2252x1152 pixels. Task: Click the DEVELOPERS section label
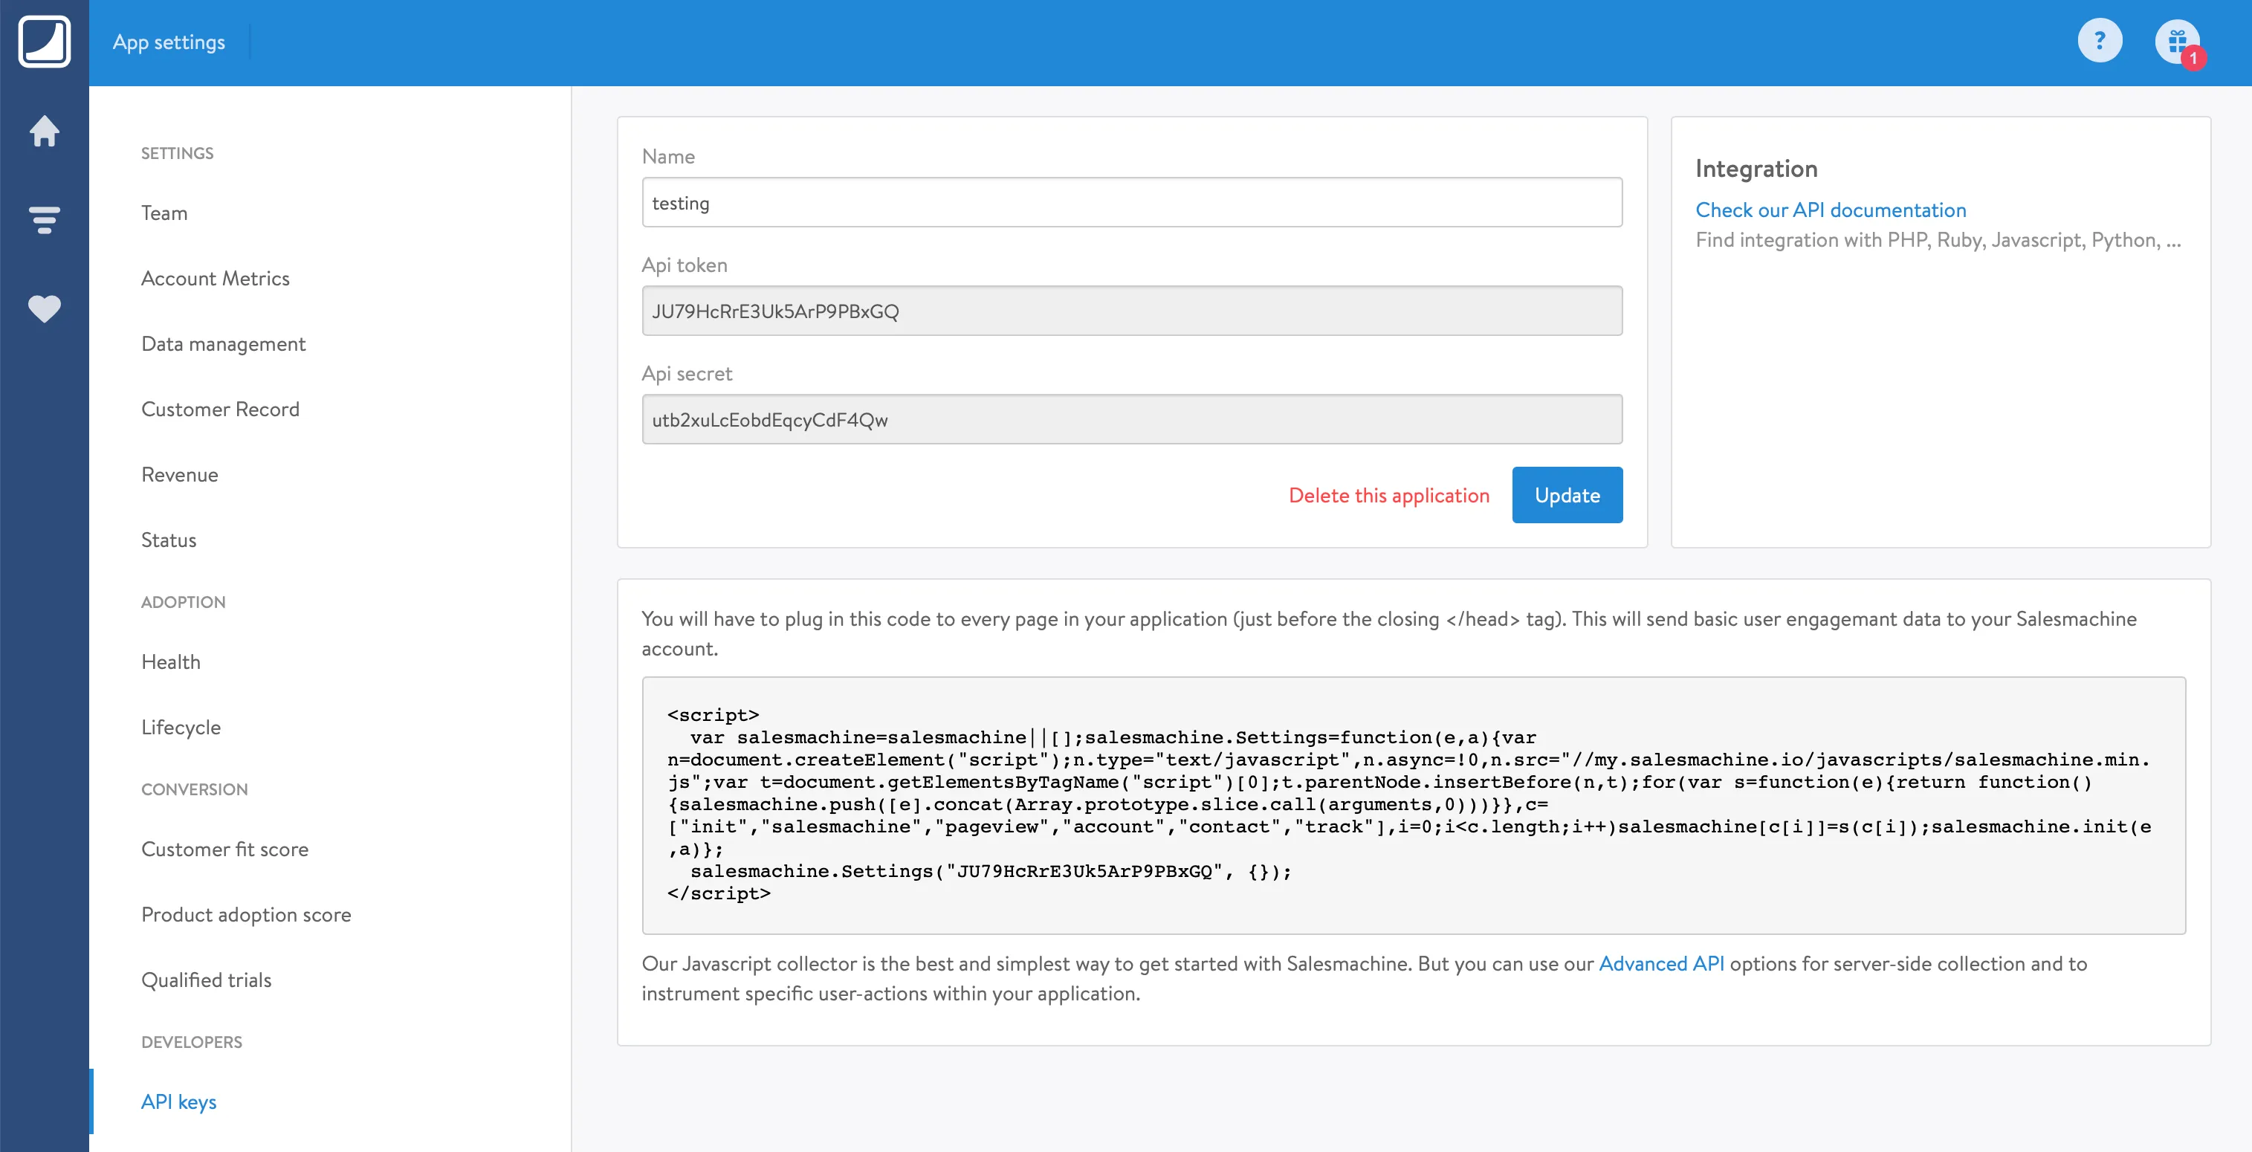192,1043
